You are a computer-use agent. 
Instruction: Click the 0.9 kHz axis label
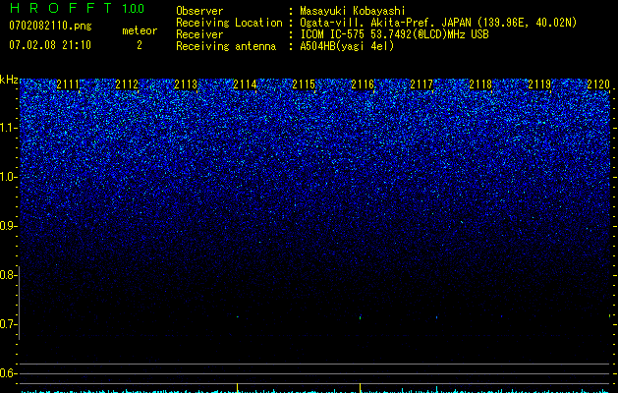pos(9,226)
